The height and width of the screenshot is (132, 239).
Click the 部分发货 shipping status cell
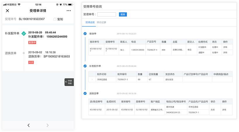point(169,79)
